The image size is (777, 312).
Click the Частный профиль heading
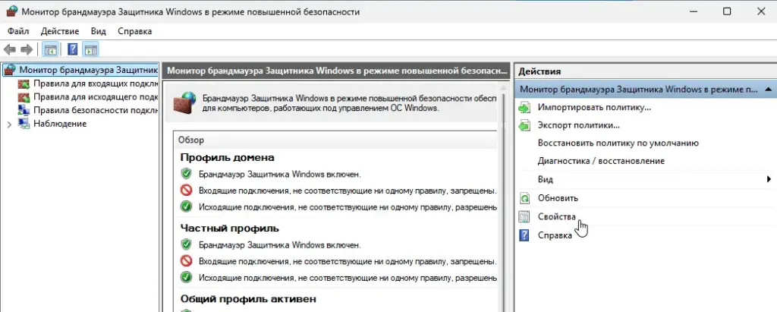(229, 228)
